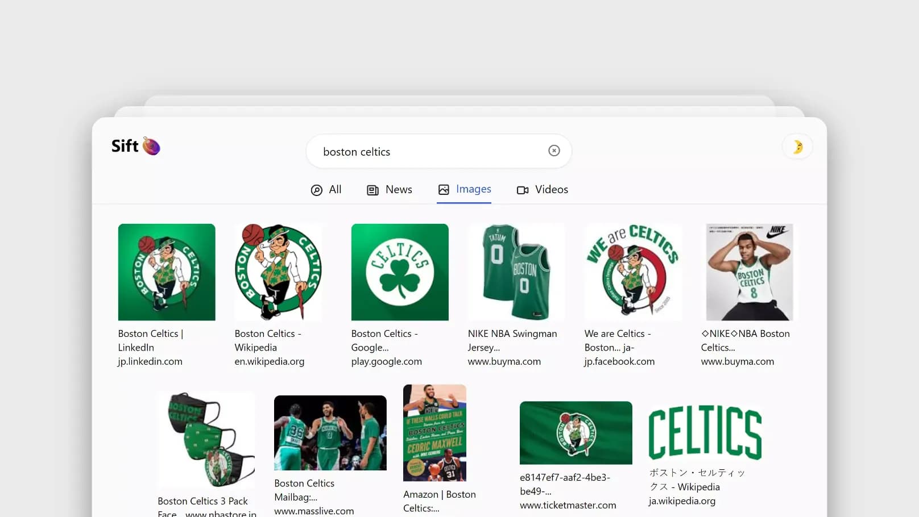Viewport: 919px width, 517px height.
Task: Click the NIKE NBA Swingman Jersey... title
Action: click(x=512, y=340)
